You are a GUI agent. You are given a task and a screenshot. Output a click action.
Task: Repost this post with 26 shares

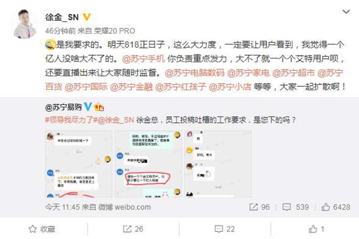tap(133, 229)
